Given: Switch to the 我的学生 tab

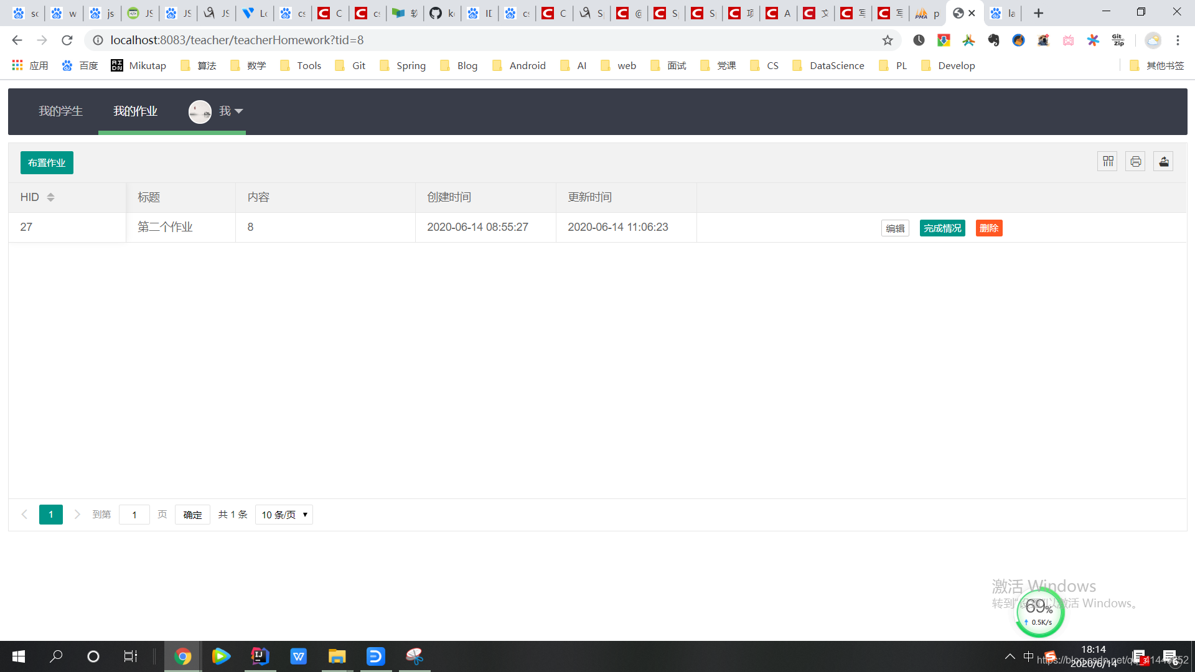Looking at the screenshot, I should pos(60,111).
